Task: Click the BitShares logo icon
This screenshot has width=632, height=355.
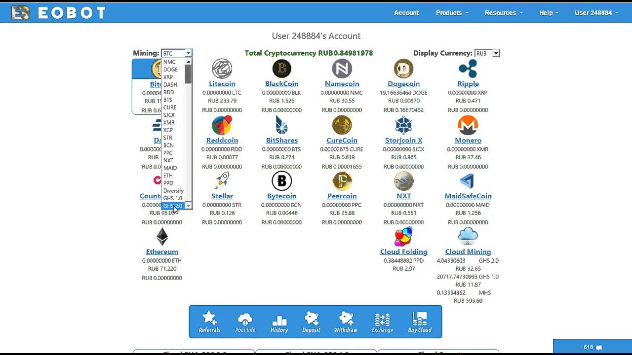Action: click(x=282, y=125)
